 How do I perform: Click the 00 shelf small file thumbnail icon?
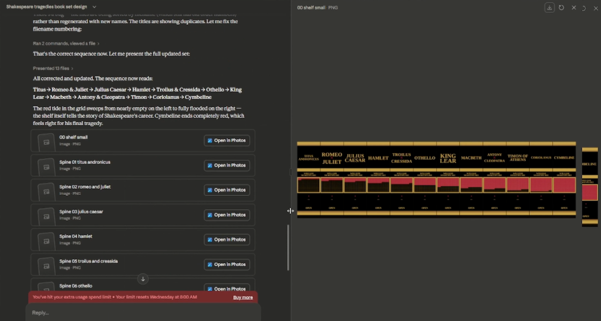(x=46, y=141)
